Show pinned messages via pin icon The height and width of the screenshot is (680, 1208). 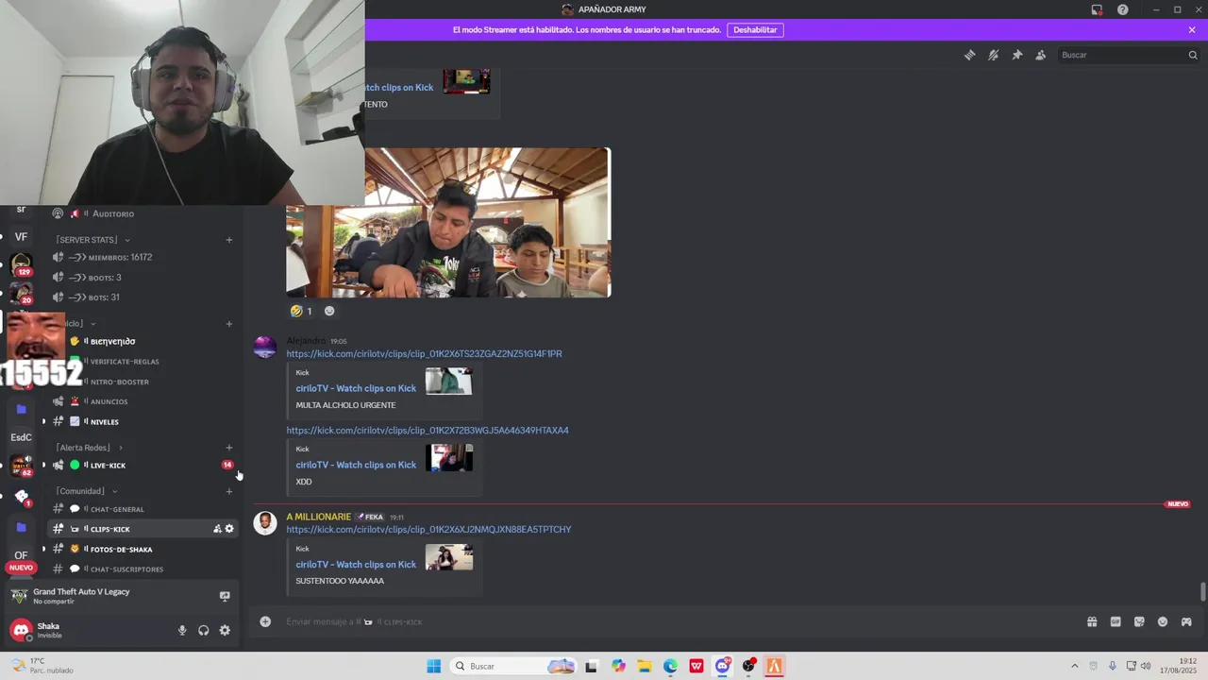tap(1016, 55)
